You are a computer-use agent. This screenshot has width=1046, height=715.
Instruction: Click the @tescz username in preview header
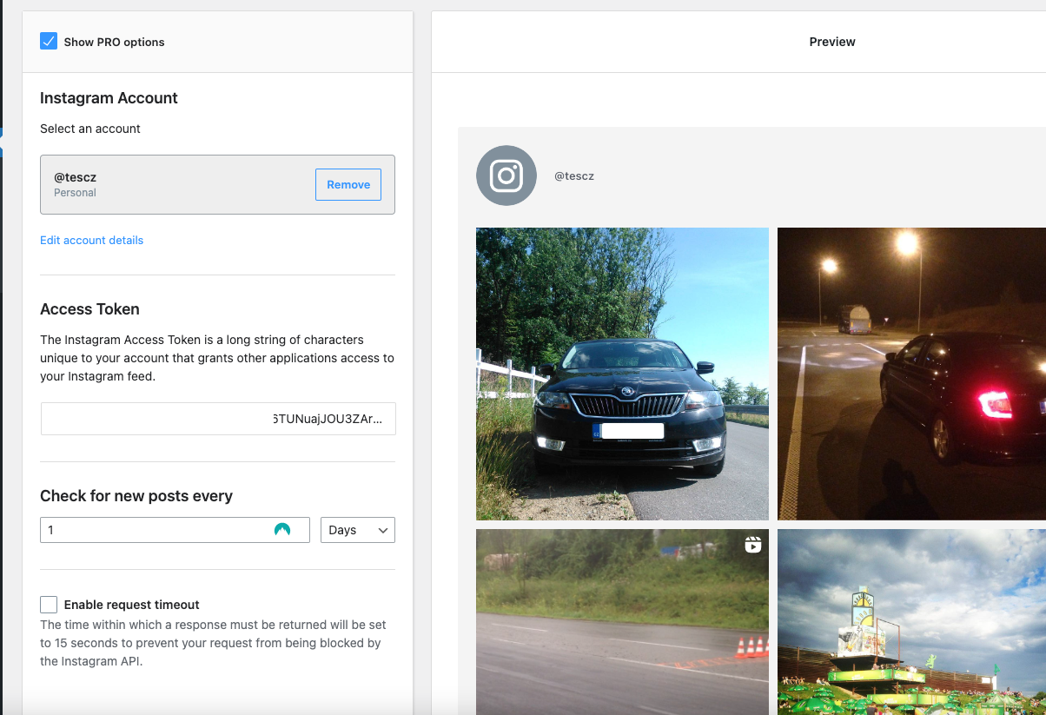coord(574,176)
